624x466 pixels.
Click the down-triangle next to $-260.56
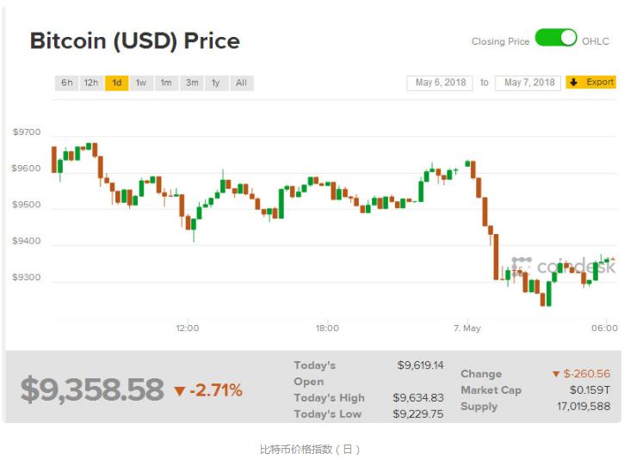[x=556, y=374]
